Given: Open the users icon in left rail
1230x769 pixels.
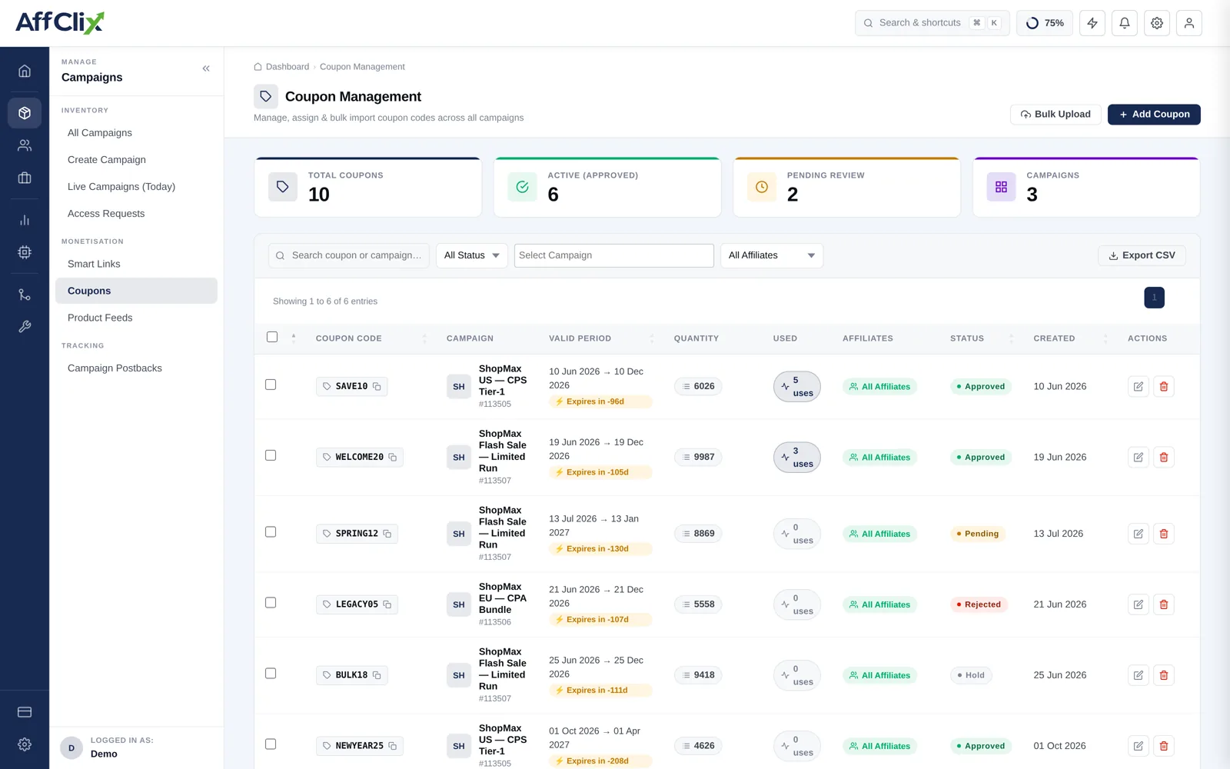Looking at the screenshot, I should coord(25,145).
